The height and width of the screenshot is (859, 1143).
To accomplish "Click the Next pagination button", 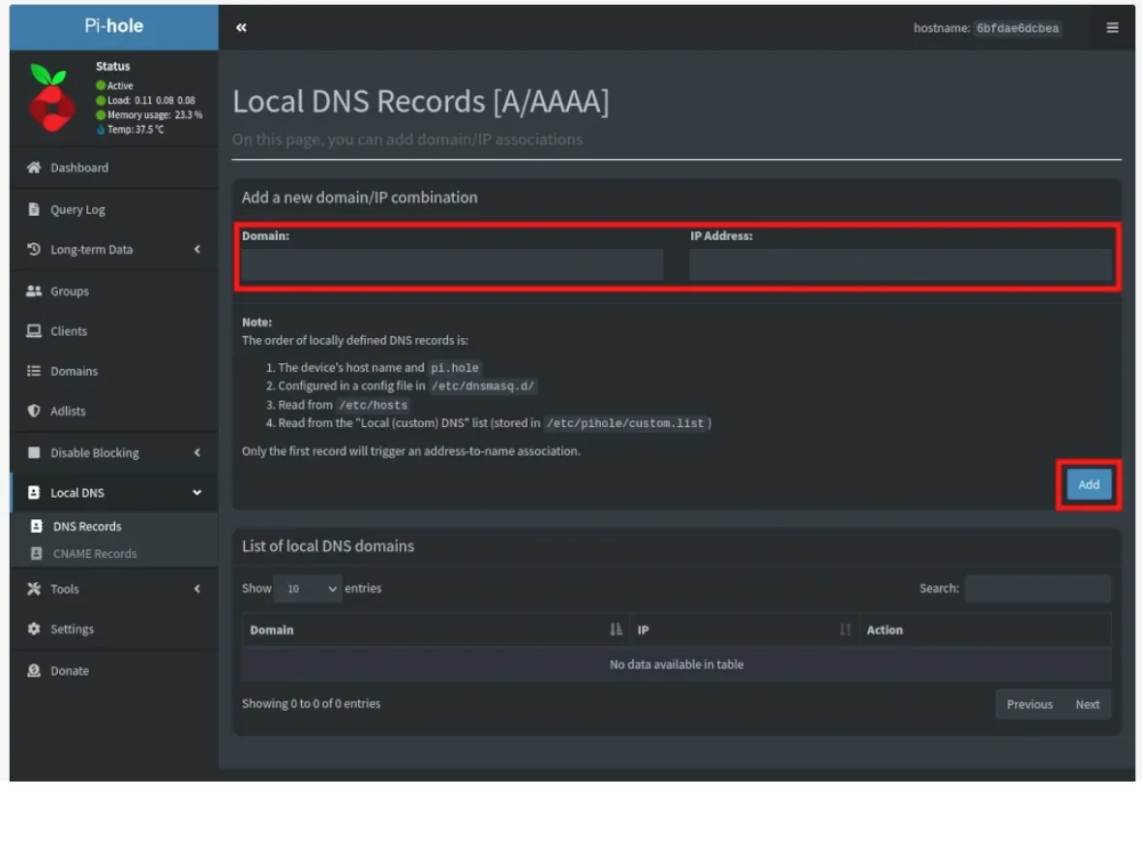I will pos(1087,704).
